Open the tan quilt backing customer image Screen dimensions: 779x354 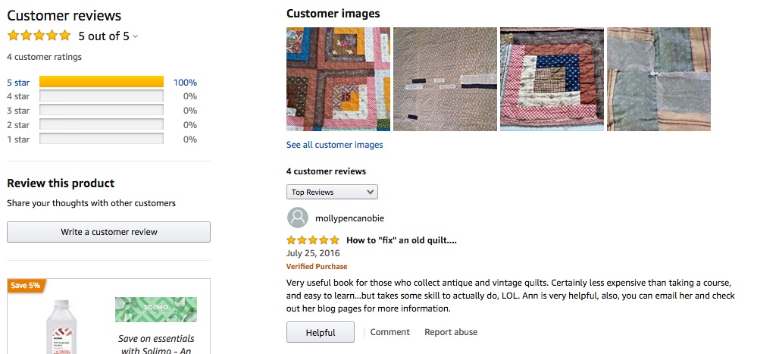tap(445, 79)
